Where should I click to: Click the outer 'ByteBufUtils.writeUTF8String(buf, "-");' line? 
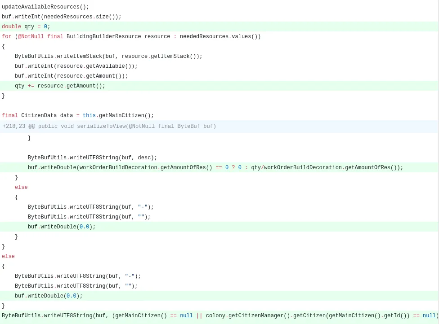[x=78, y=276]
